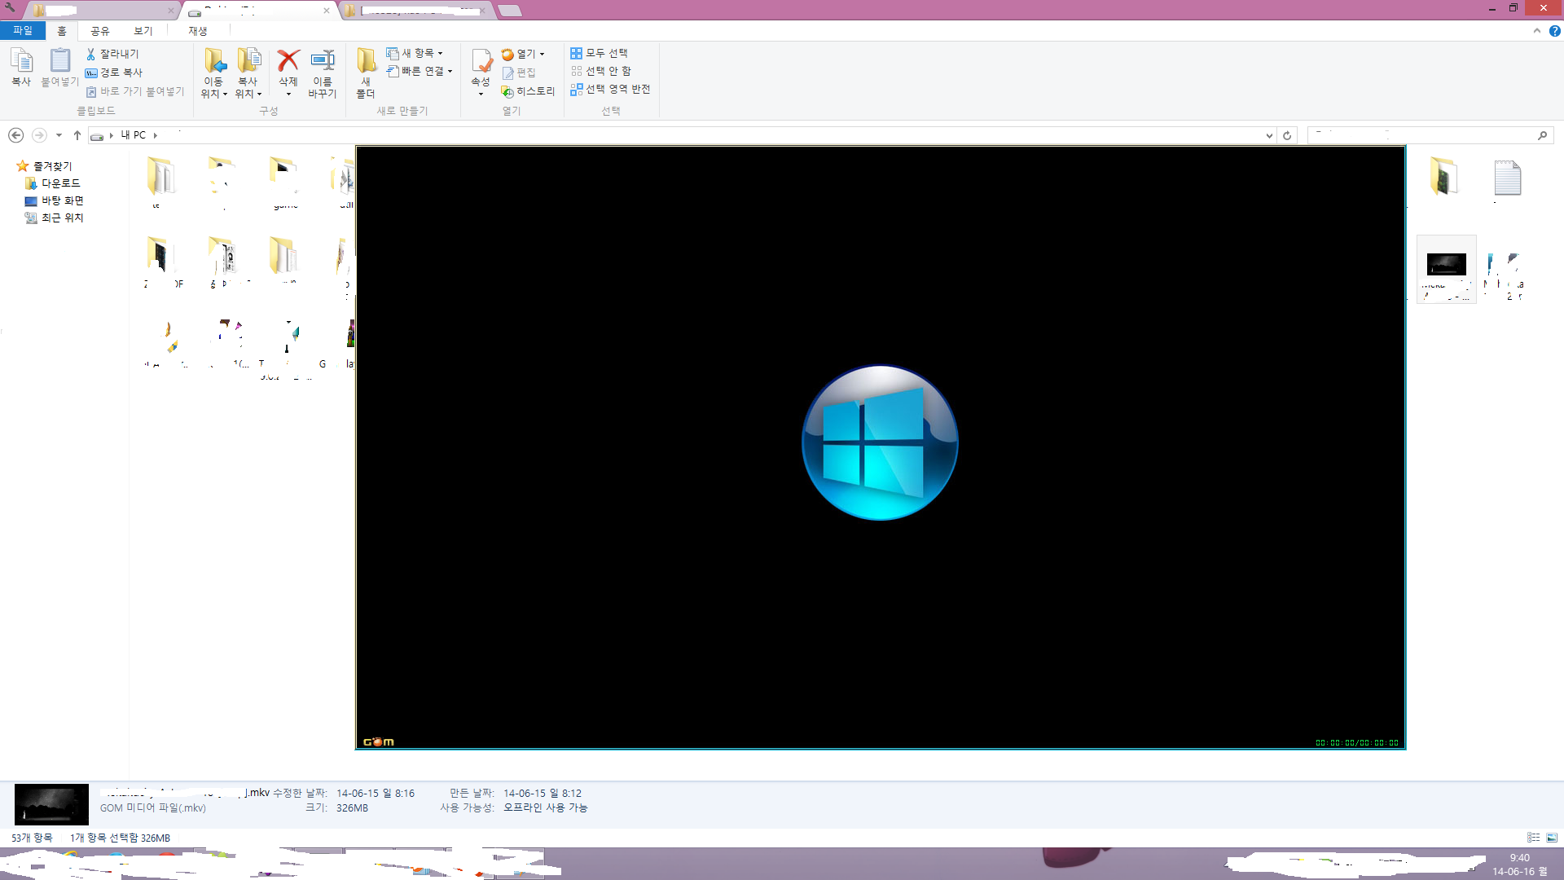The height and width of the screenshot is (880, 1564).
Task: Click the Back navigation arrow
Action: point(15,135)
